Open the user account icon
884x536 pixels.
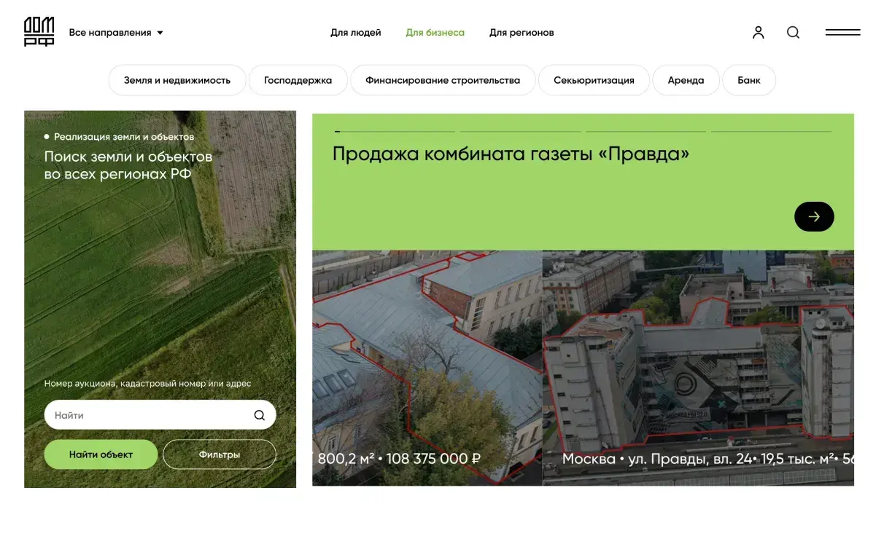pos(759,32)
